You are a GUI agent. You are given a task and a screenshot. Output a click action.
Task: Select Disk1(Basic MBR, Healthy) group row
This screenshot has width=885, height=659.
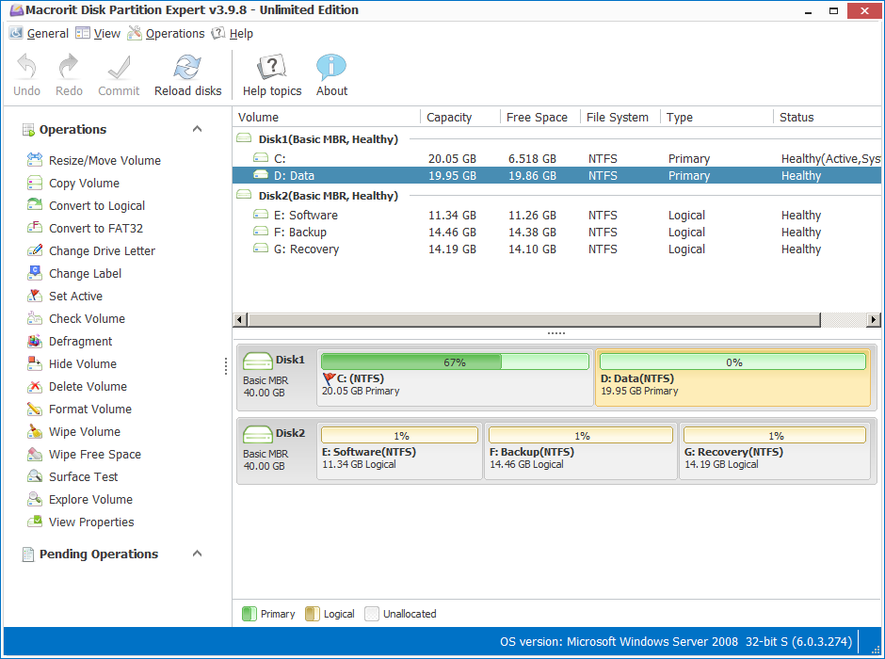coord(556,138)
